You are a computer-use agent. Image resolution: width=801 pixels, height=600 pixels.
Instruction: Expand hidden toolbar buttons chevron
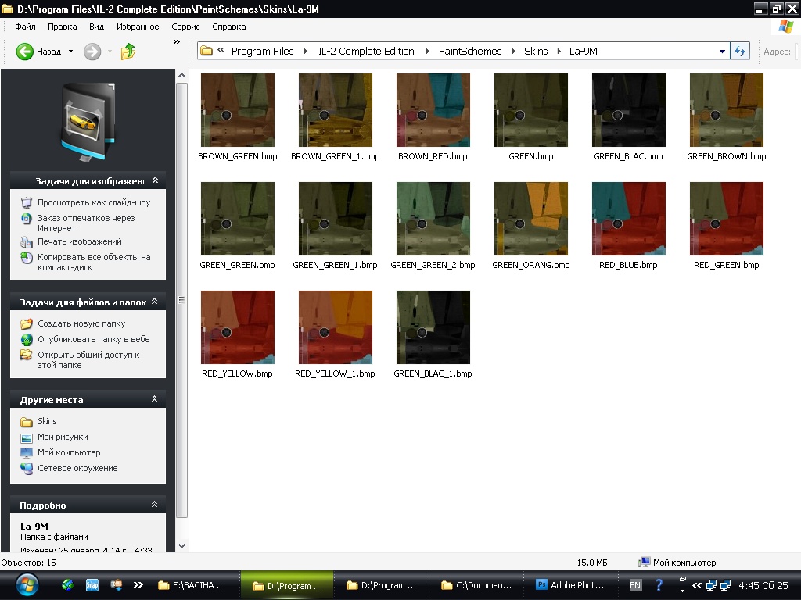point(177,42)
